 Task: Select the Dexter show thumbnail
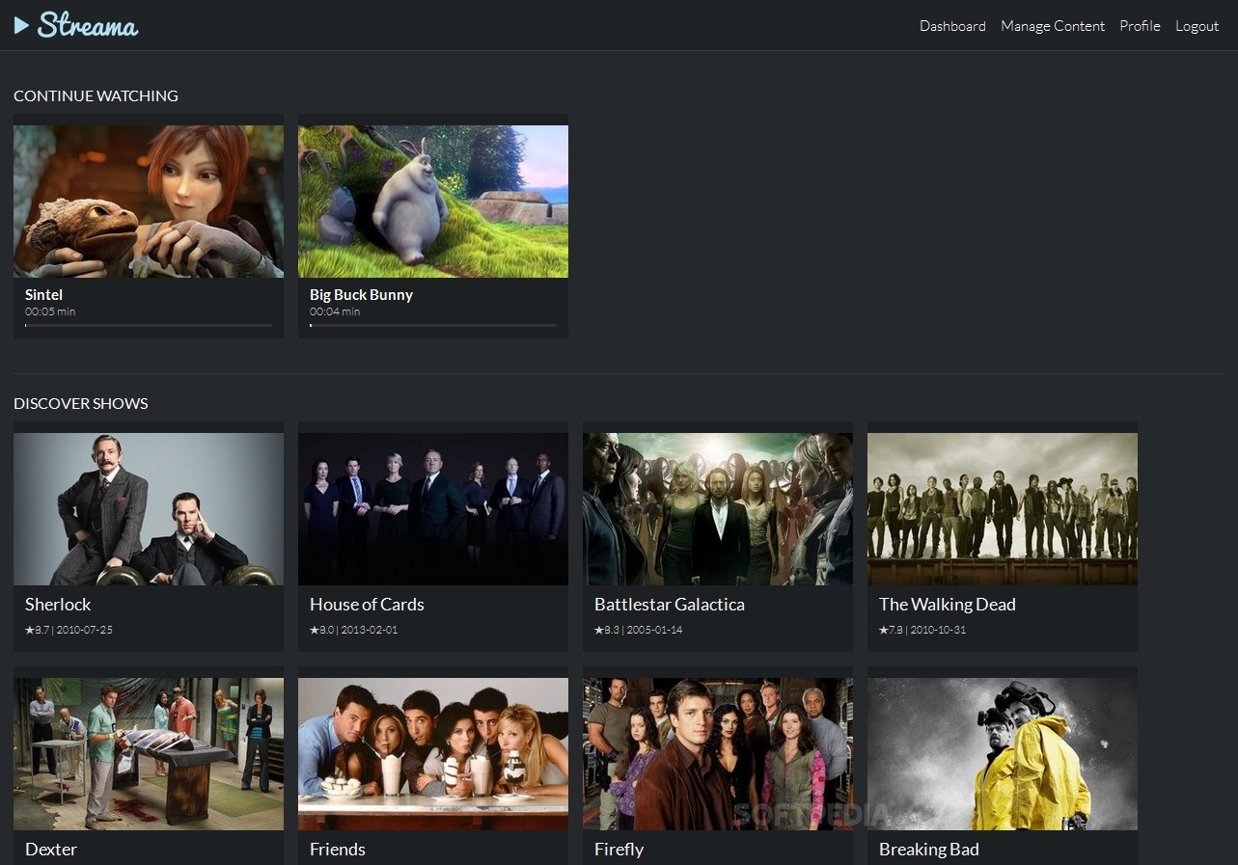tap(149, 754)
